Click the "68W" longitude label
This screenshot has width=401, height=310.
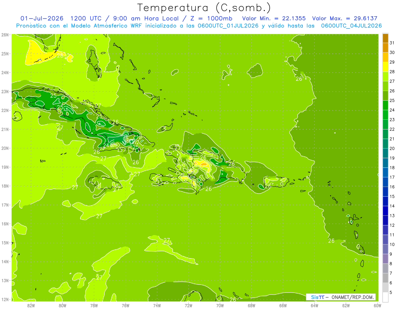251,305
